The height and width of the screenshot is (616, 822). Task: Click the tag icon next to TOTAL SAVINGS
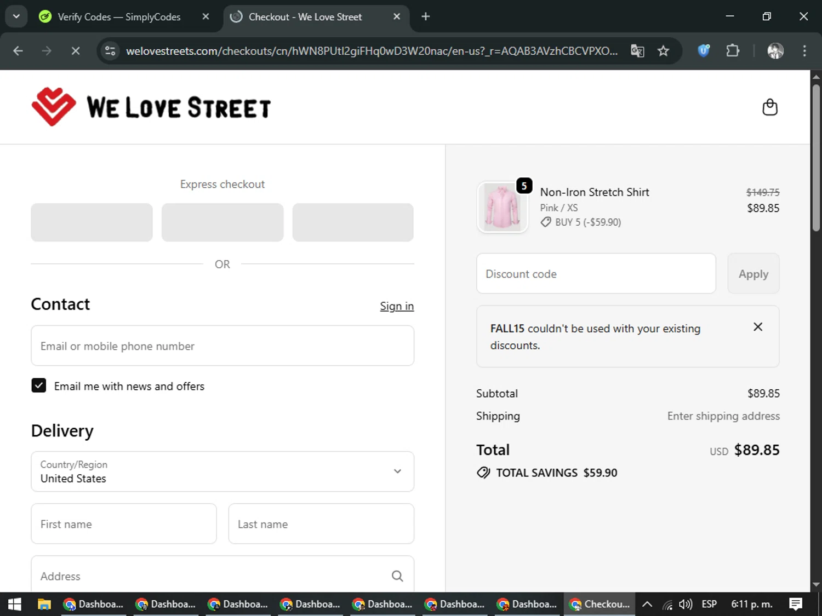coord(483,473)
